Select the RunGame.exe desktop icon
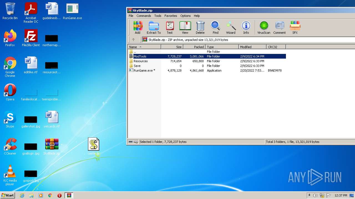The height and width of the screenshot is (199, 355). [72, 11]
